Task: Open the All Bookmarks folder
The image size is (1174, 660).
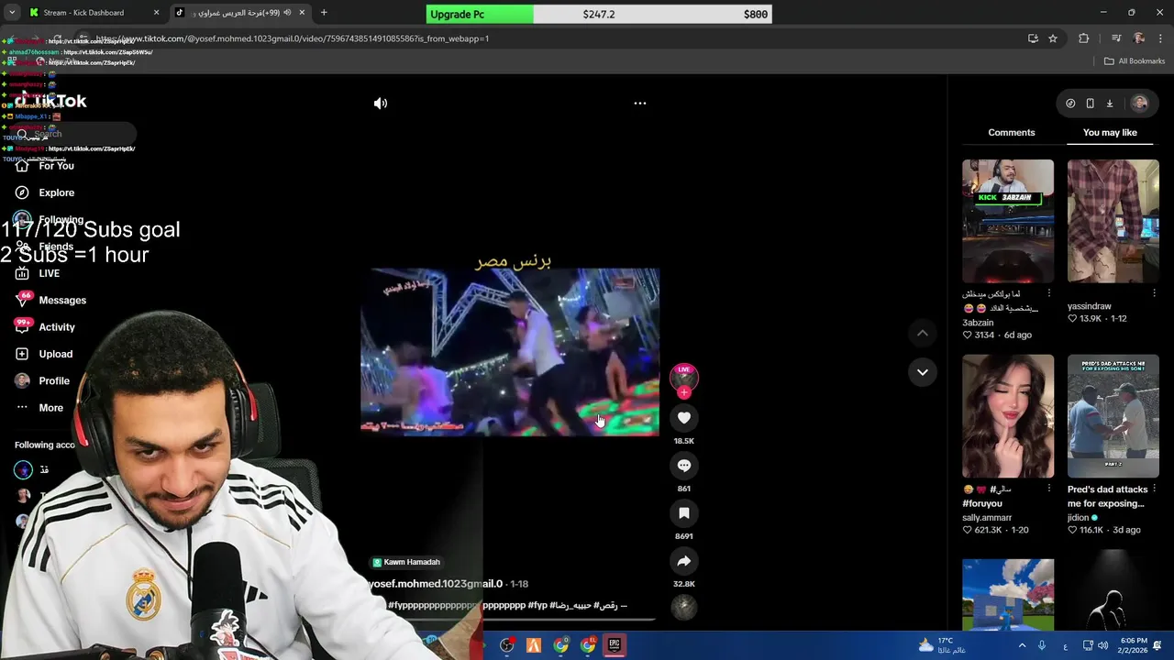Action: click(1135, 61)
